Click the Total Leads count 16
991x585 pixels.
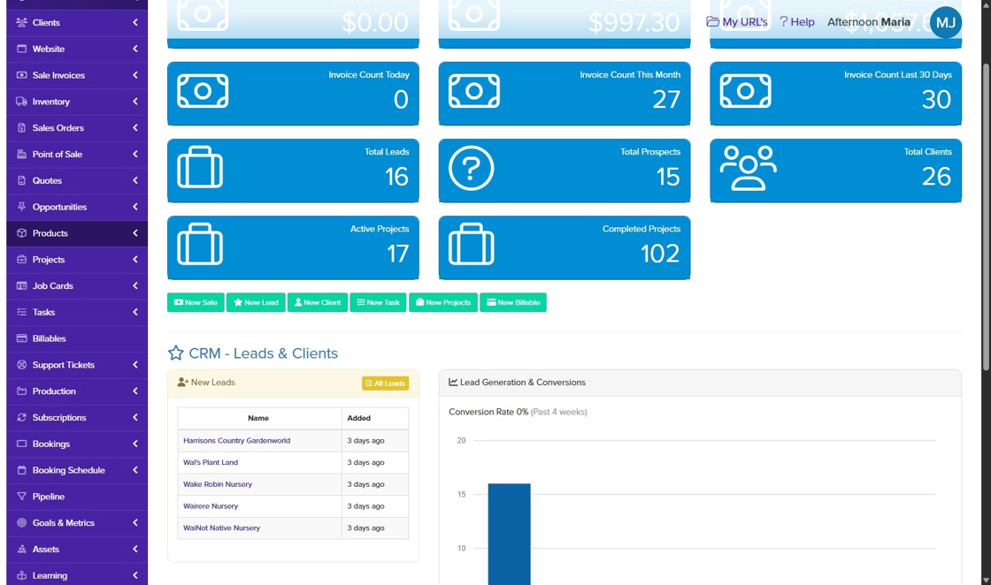point(396,177)
